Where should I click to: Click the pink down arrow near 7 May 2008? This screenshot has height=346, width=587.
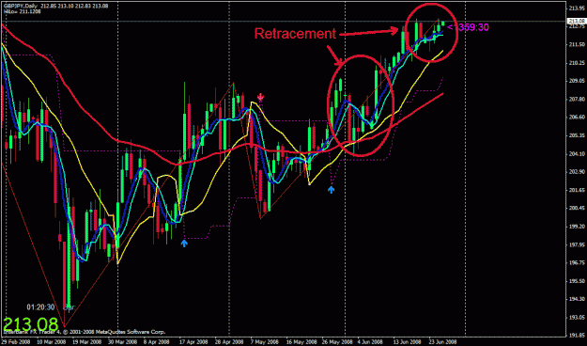260,98
